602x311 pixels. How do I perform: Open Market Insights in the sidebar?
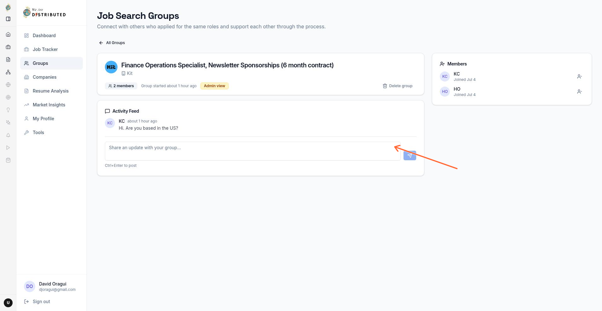51,105
